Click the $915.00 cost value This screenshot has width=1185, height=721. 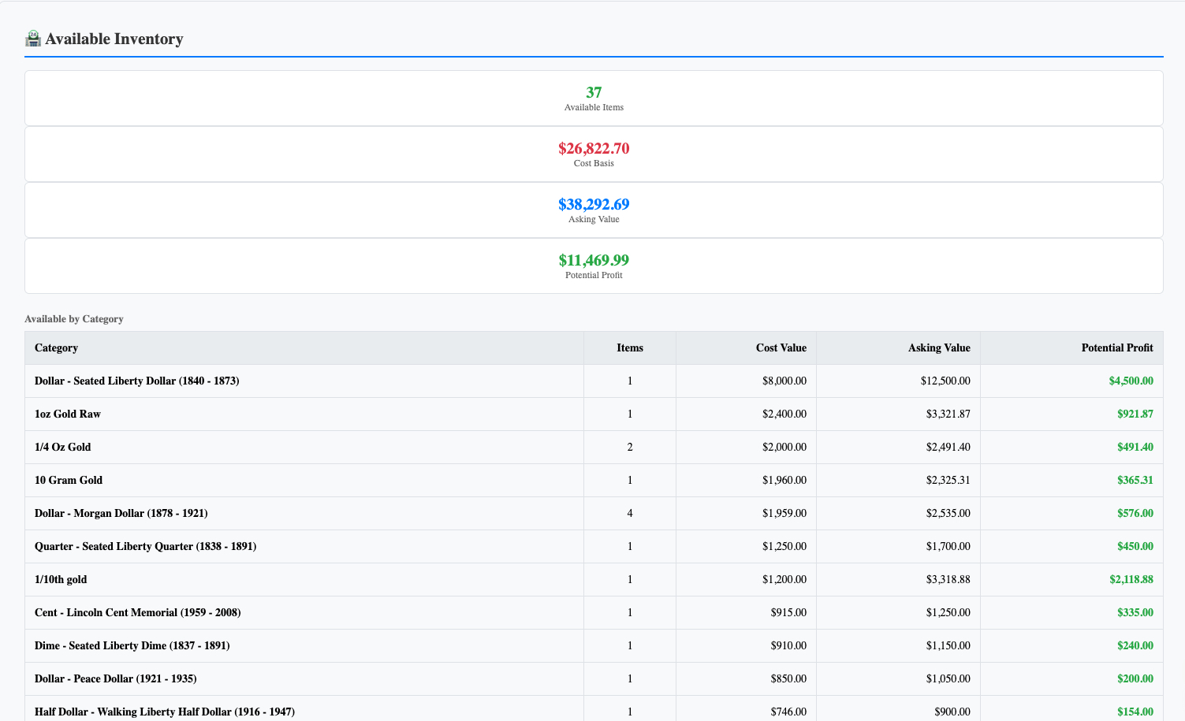point(788,612)
